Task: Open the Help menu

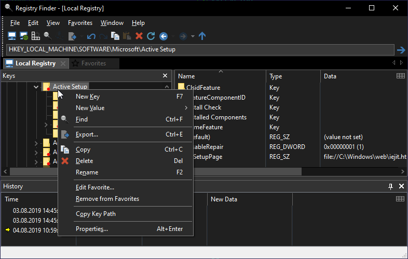Action: click(138, 23)
